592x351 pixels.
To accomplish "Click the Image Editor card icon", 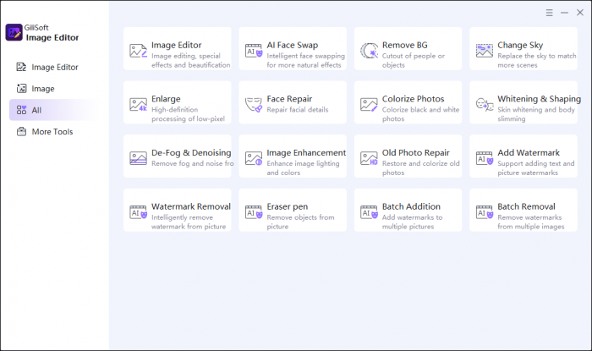I will pos(138,51).
